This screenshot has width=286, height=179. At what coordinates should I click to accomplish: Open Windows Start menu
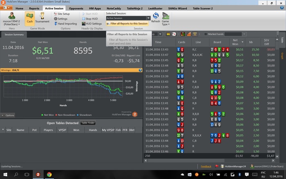pos(5,175)
